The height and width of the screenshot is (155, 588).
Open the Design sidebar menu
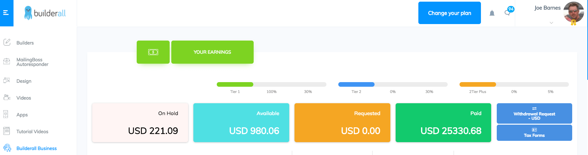point(24,81)
